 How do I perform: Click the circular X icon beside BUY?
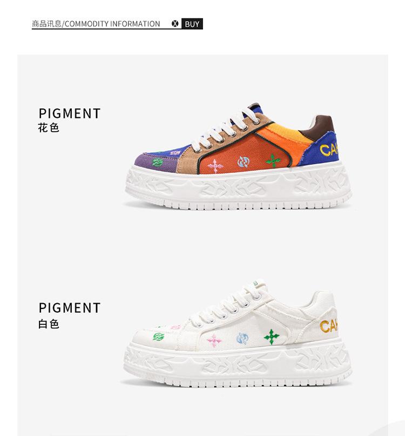pyautogui.click(x=175, y=24)
